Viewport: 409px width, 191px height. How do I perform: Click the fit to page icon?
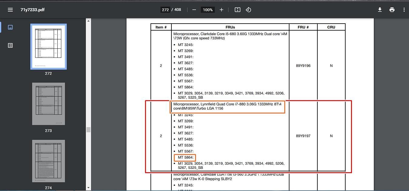tap(238, 10)
